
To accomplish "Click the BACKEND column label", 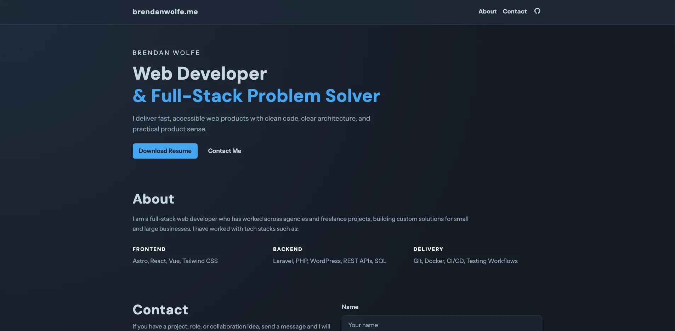I will coord(288,249).
